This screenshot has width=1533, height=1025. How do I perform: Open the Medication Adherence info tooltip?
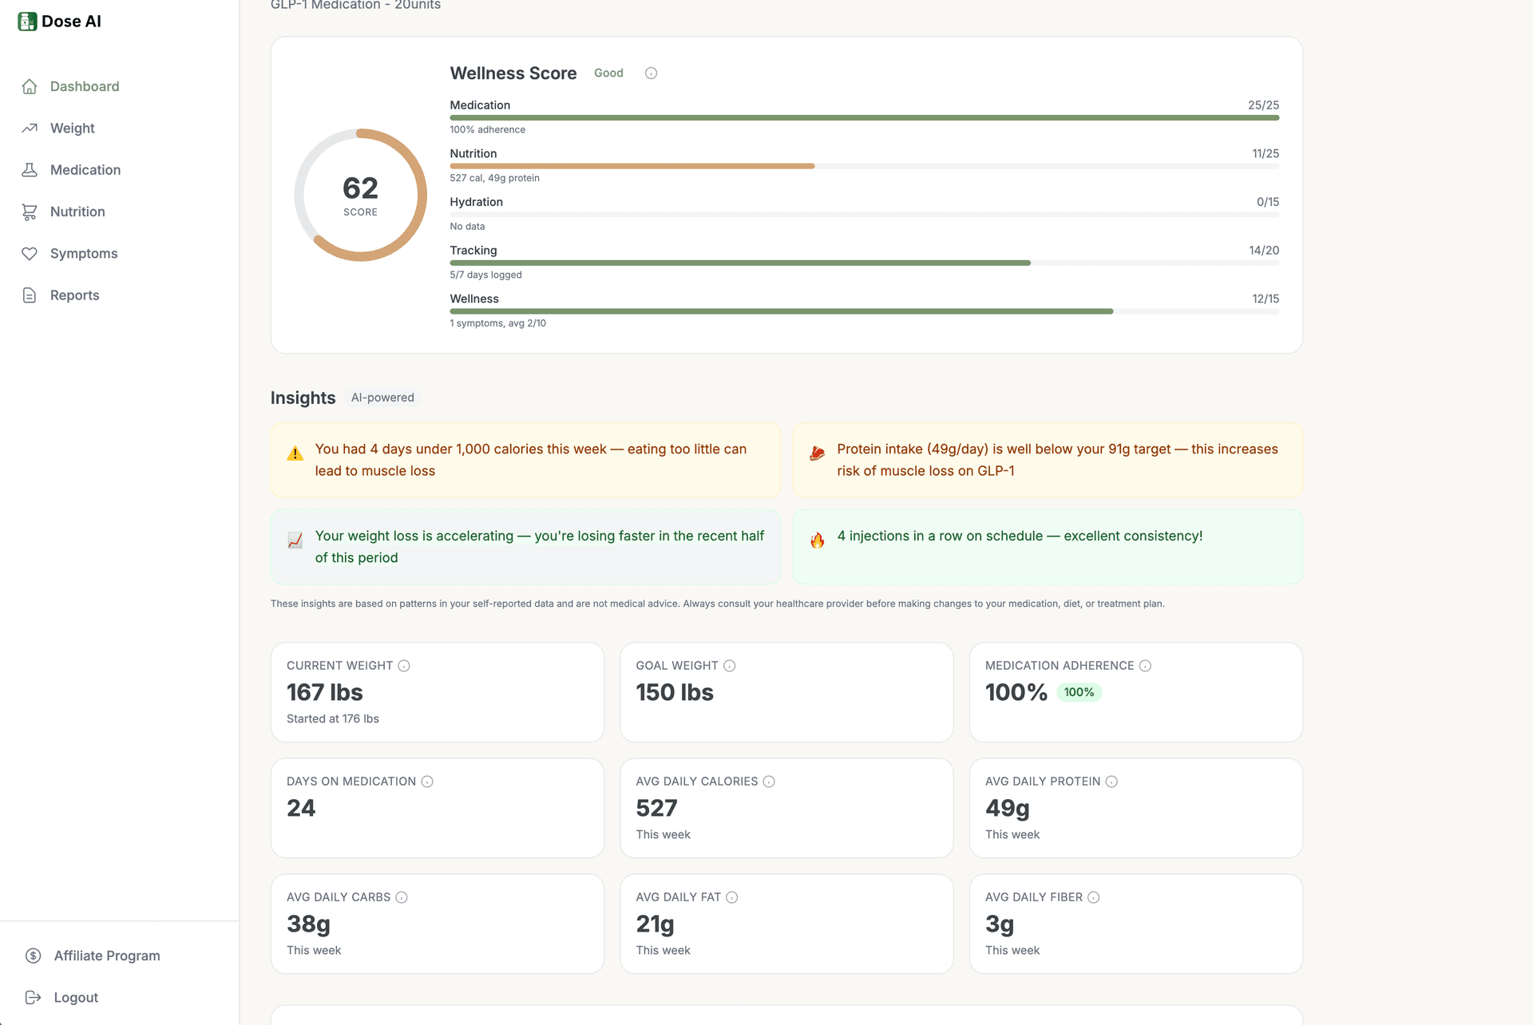coord(1145,665)
